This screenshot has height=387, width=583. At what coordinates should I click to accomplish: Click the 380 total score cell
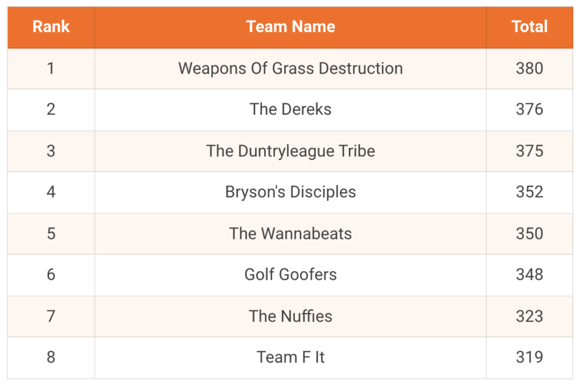pos(529,68)
